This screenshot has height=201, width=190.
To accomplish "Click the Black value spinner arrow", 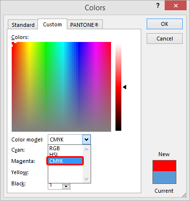I will click(66, 186).
